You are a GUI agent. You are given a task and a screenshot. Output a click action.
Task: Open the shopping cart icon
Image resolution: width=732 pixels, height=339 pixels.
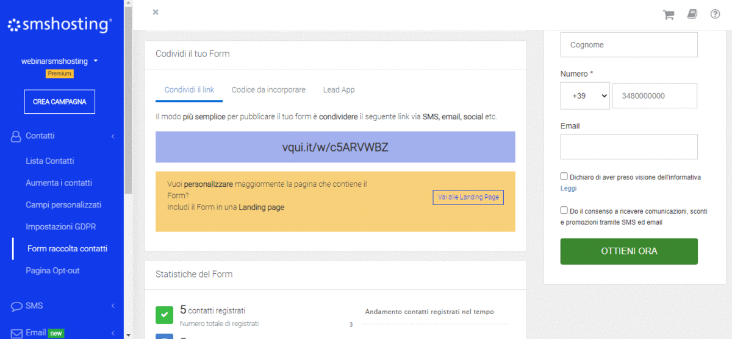click(x=669, y=15)
